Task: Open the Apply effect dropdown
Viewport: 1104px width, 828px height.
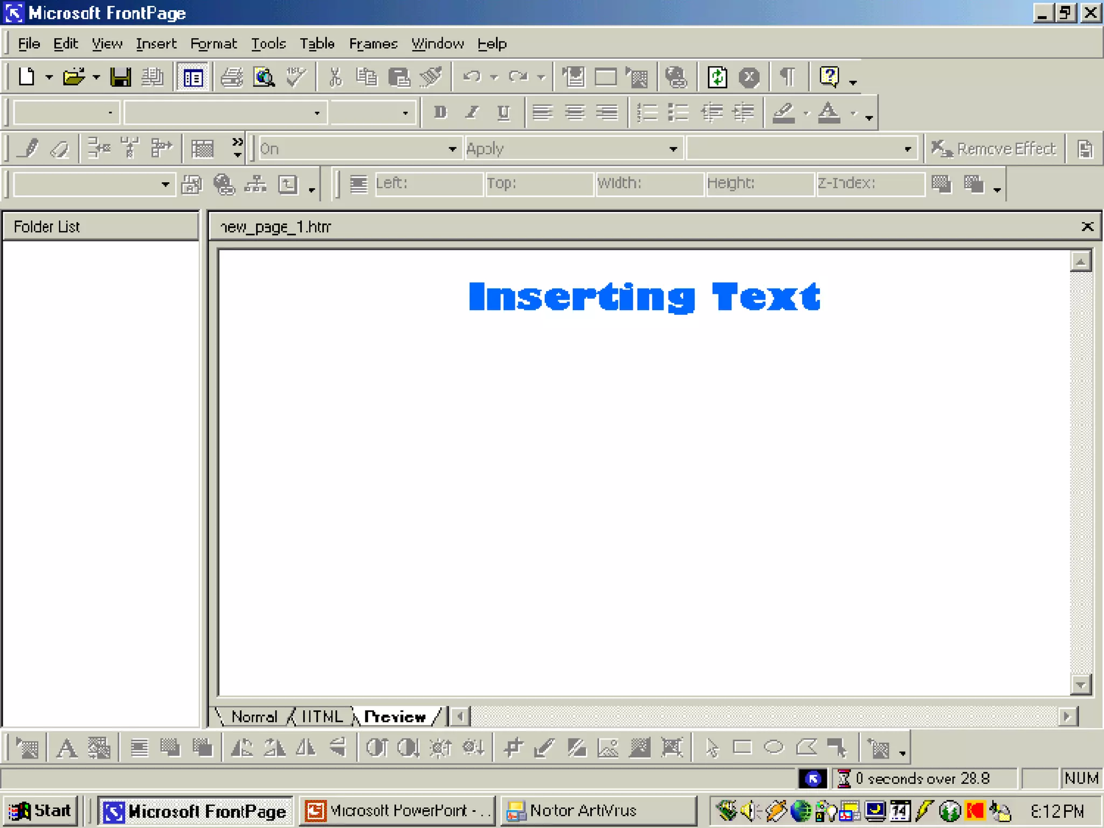Action: 673,149
